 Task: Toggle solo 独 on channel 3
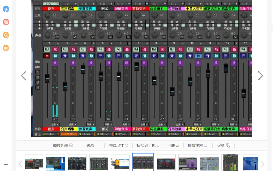[x=73, y=50]
